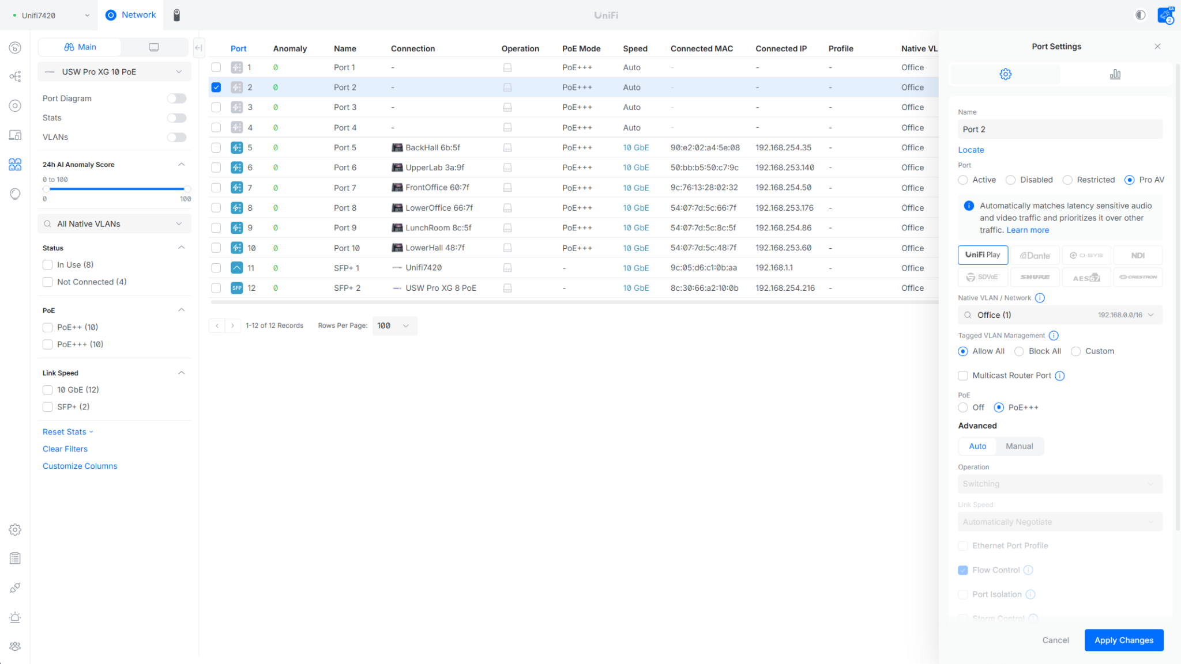Image resolution: width=1181 pixels, height=664 pixels.
Task: Click the settings gear icon in left sidebar
Action: click(x=15, y=529)
